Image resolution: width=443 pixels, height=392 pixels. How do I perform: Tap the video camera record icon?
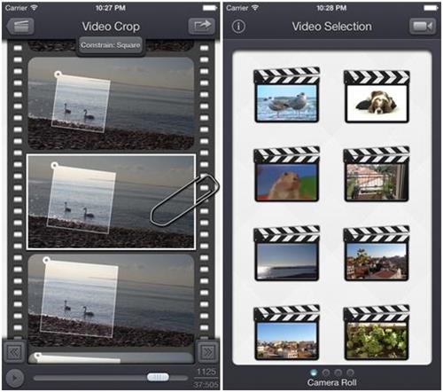(x=423, y=27)
